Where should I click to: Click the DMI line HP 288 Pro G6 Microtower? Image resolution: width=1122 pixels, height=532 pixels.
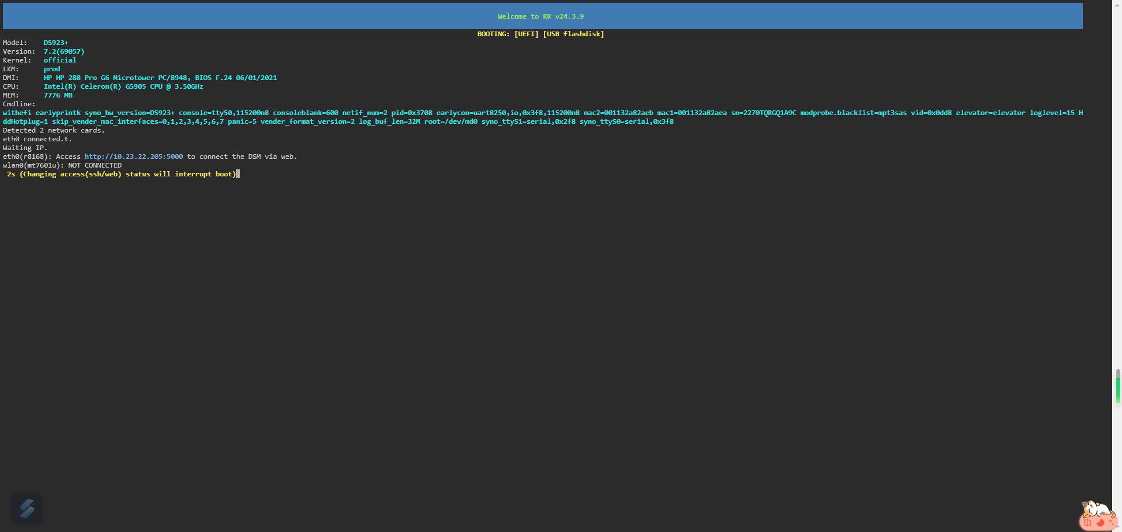(160, 78)
